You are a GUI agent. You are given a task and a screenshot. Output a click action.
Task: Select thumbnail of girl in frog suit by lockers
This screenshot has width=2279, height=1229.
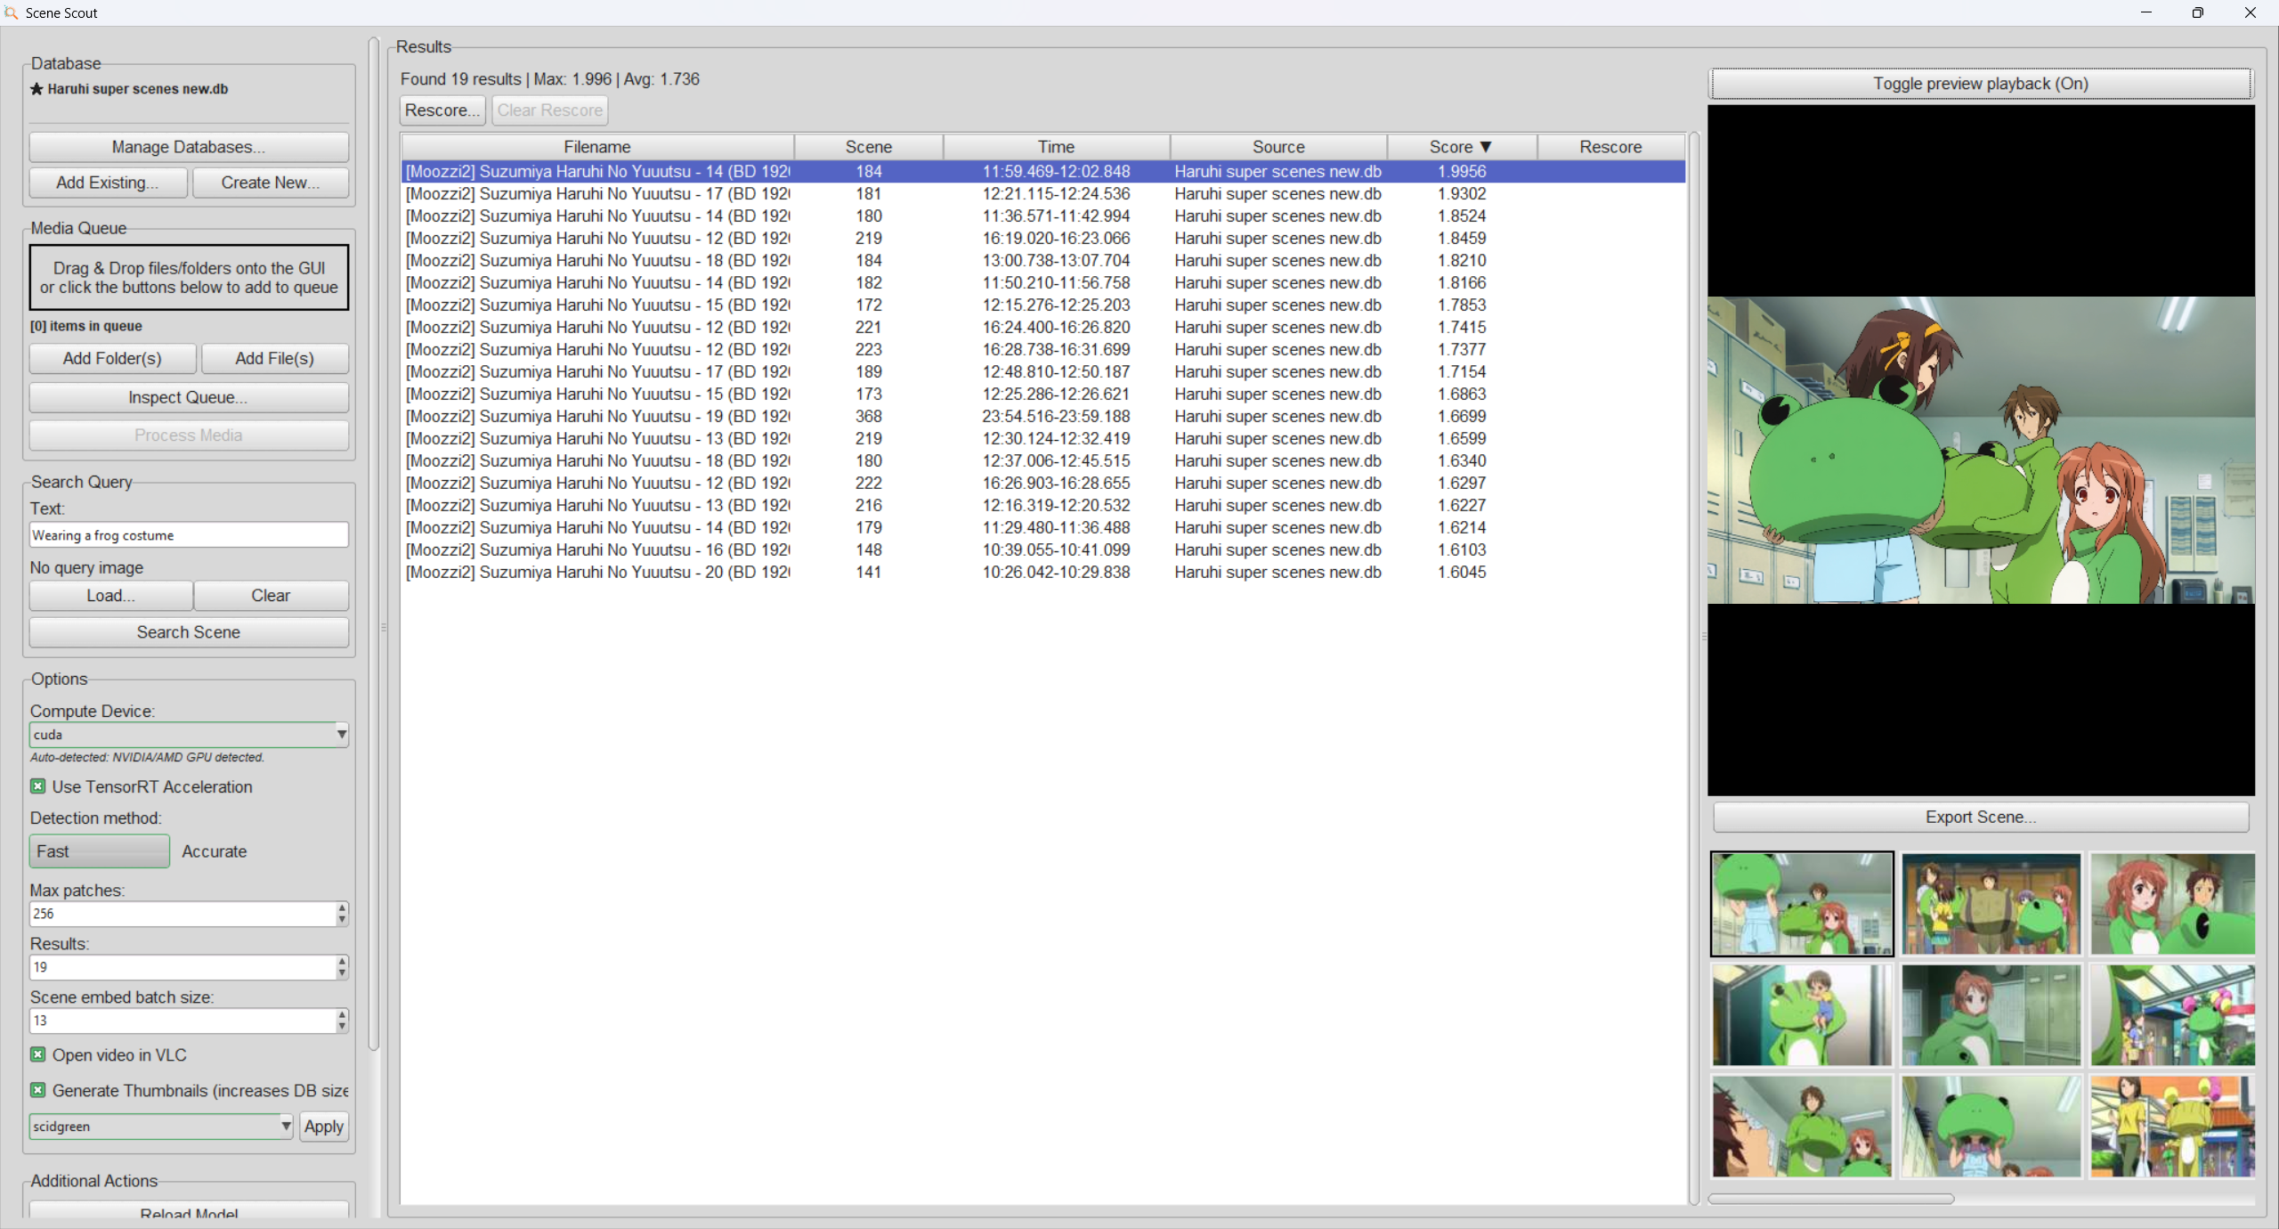pyautogui.click(x=1991, y=1015)
